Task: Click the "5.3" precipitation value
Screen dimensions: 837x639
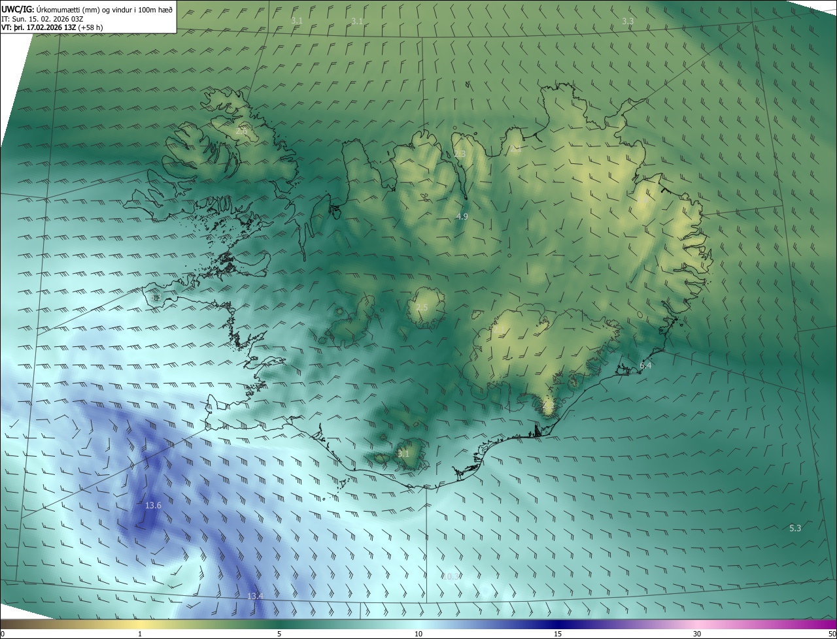Action: tap(795, 528)
